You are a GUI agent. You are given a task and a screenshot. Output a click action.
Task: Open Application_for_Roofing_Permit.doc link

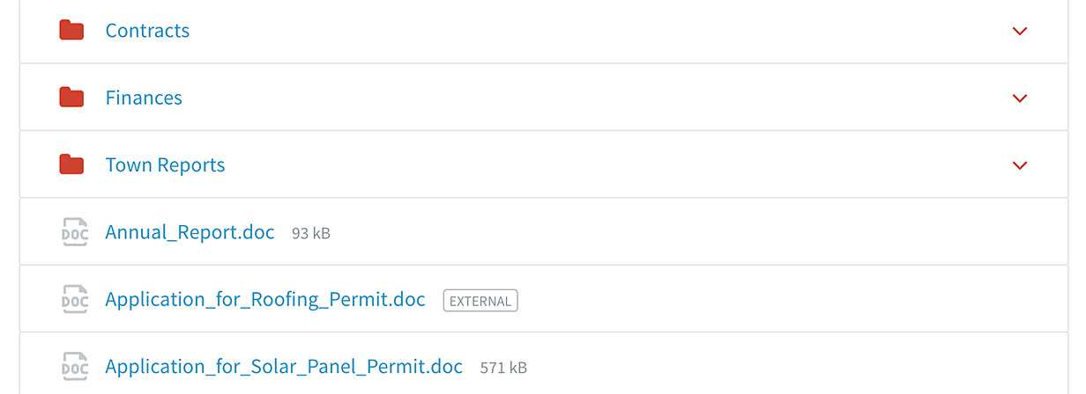point(265,299)
